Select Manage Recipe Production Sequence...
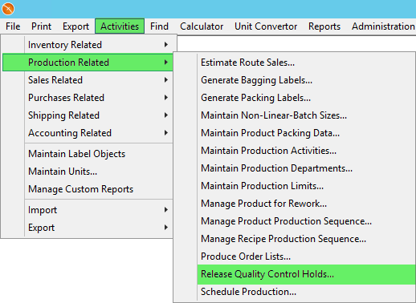The height and width of the screenshot is (303, 416). pyautogui.click(x=295, y=239)
